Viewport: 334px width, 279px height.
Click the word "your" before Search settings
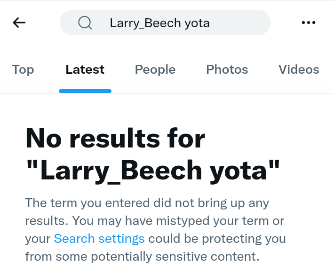(38, 239)
